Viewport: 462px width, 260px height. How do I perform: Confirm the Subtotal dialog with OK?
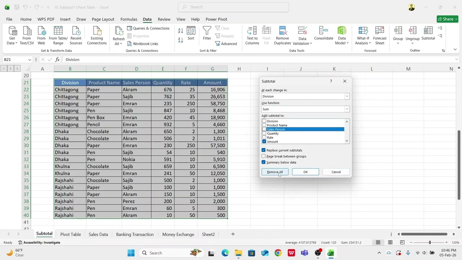pos(305,172)
